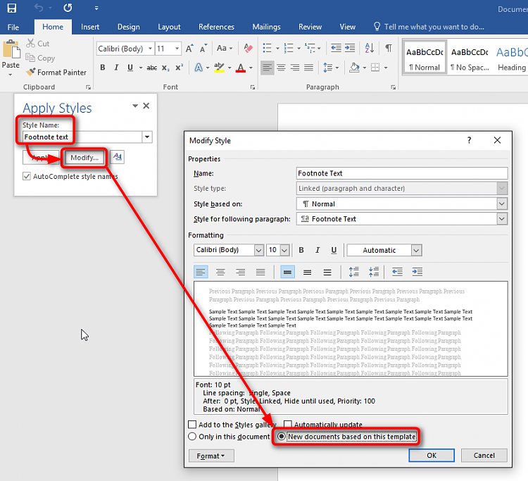Click Cancel in the Modify Style dialog

484,456
